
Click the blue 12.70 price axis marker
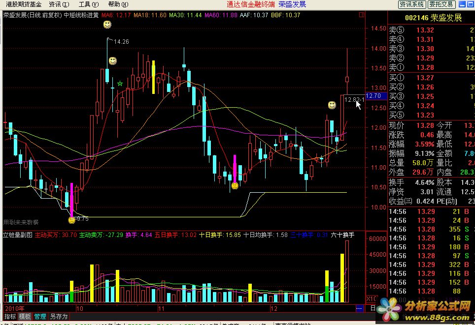[376, 96]
